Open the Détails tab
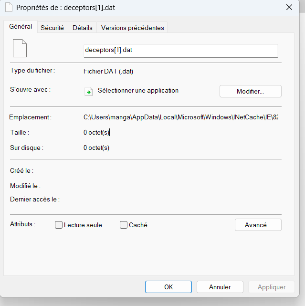Viewport: 305px width, 306px height. coord(83,28)
